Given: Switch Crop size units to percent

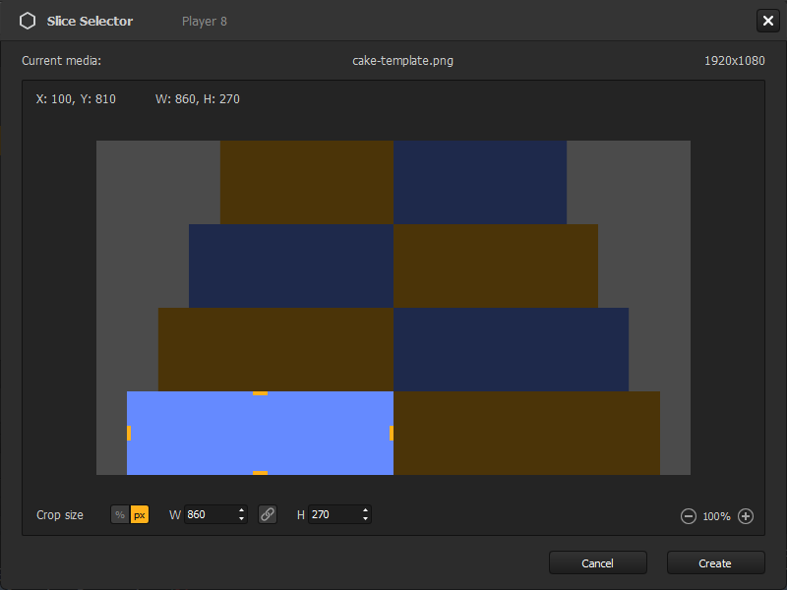Looking at the screenshot, I should click(119, 514).
